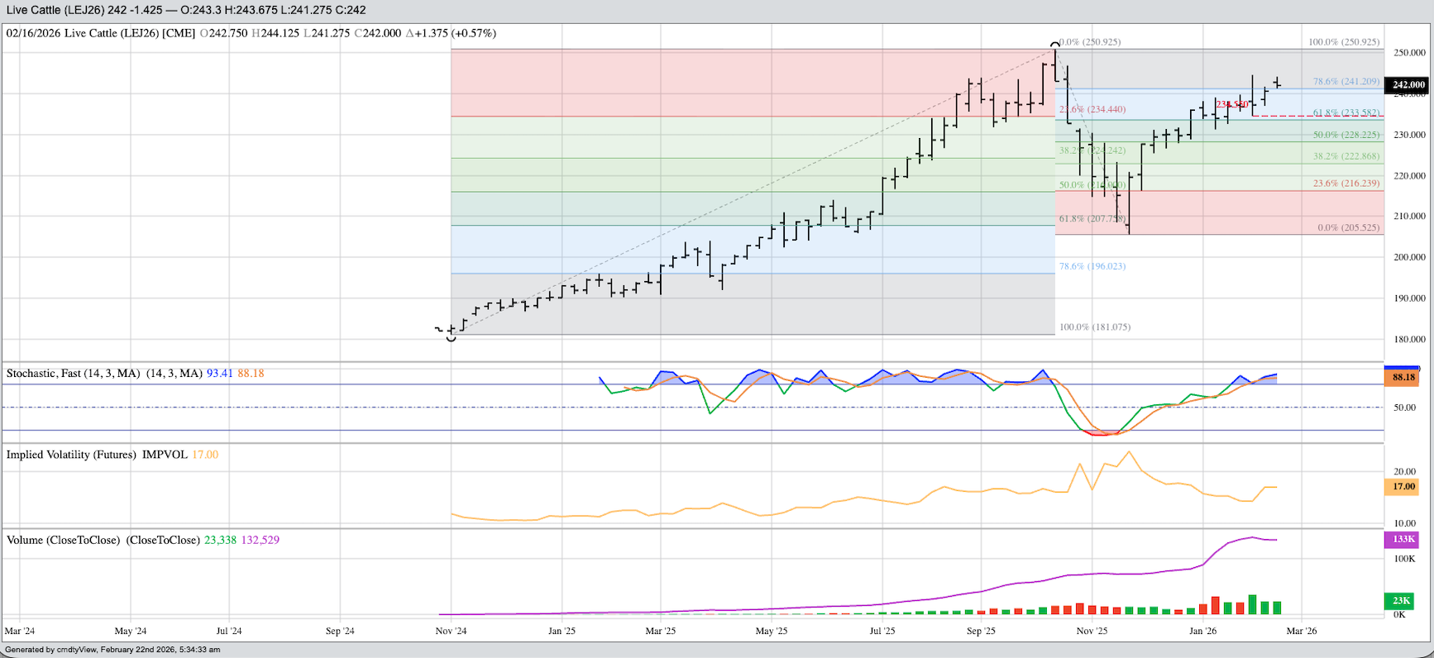Click the arc marker at the November 2024 low
Image resolution: width=1434 pixels, height=658 pixels.
click(x=451, y=338)
